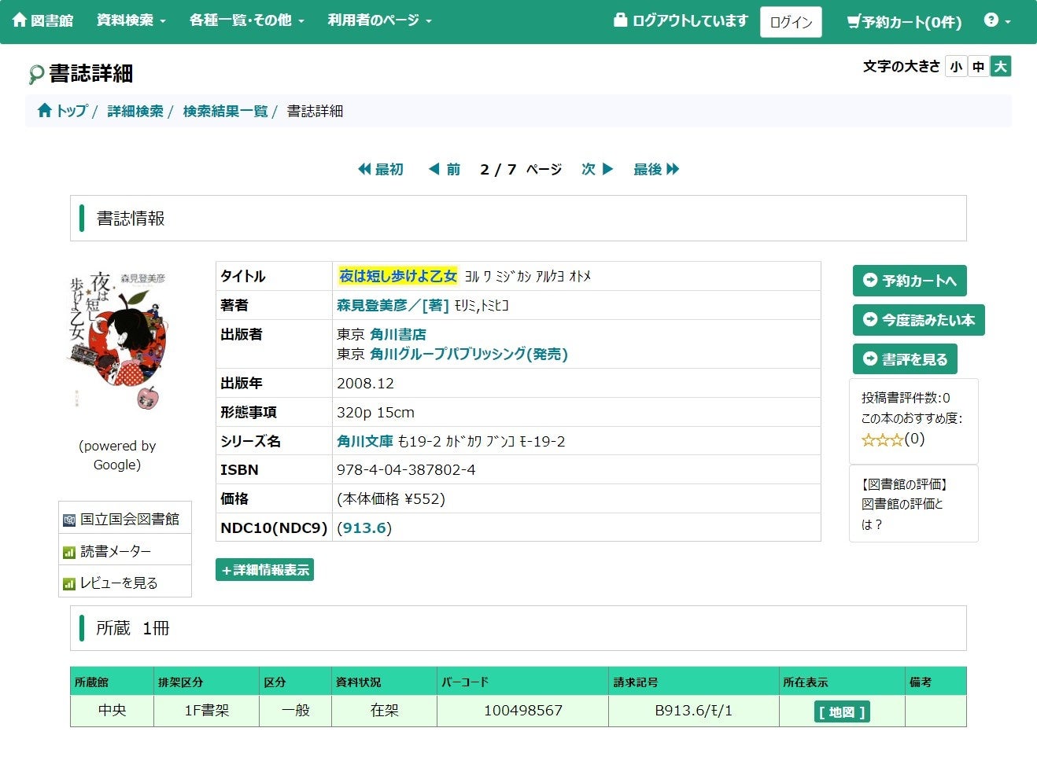Click the book cover thumbnail

pos(118,340)
